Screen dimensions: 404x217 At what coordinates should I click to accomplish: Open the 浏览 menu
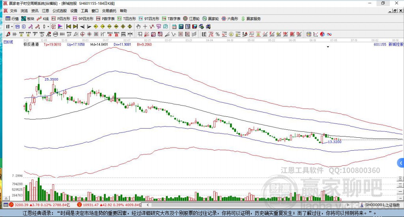[x=24, y=11]
